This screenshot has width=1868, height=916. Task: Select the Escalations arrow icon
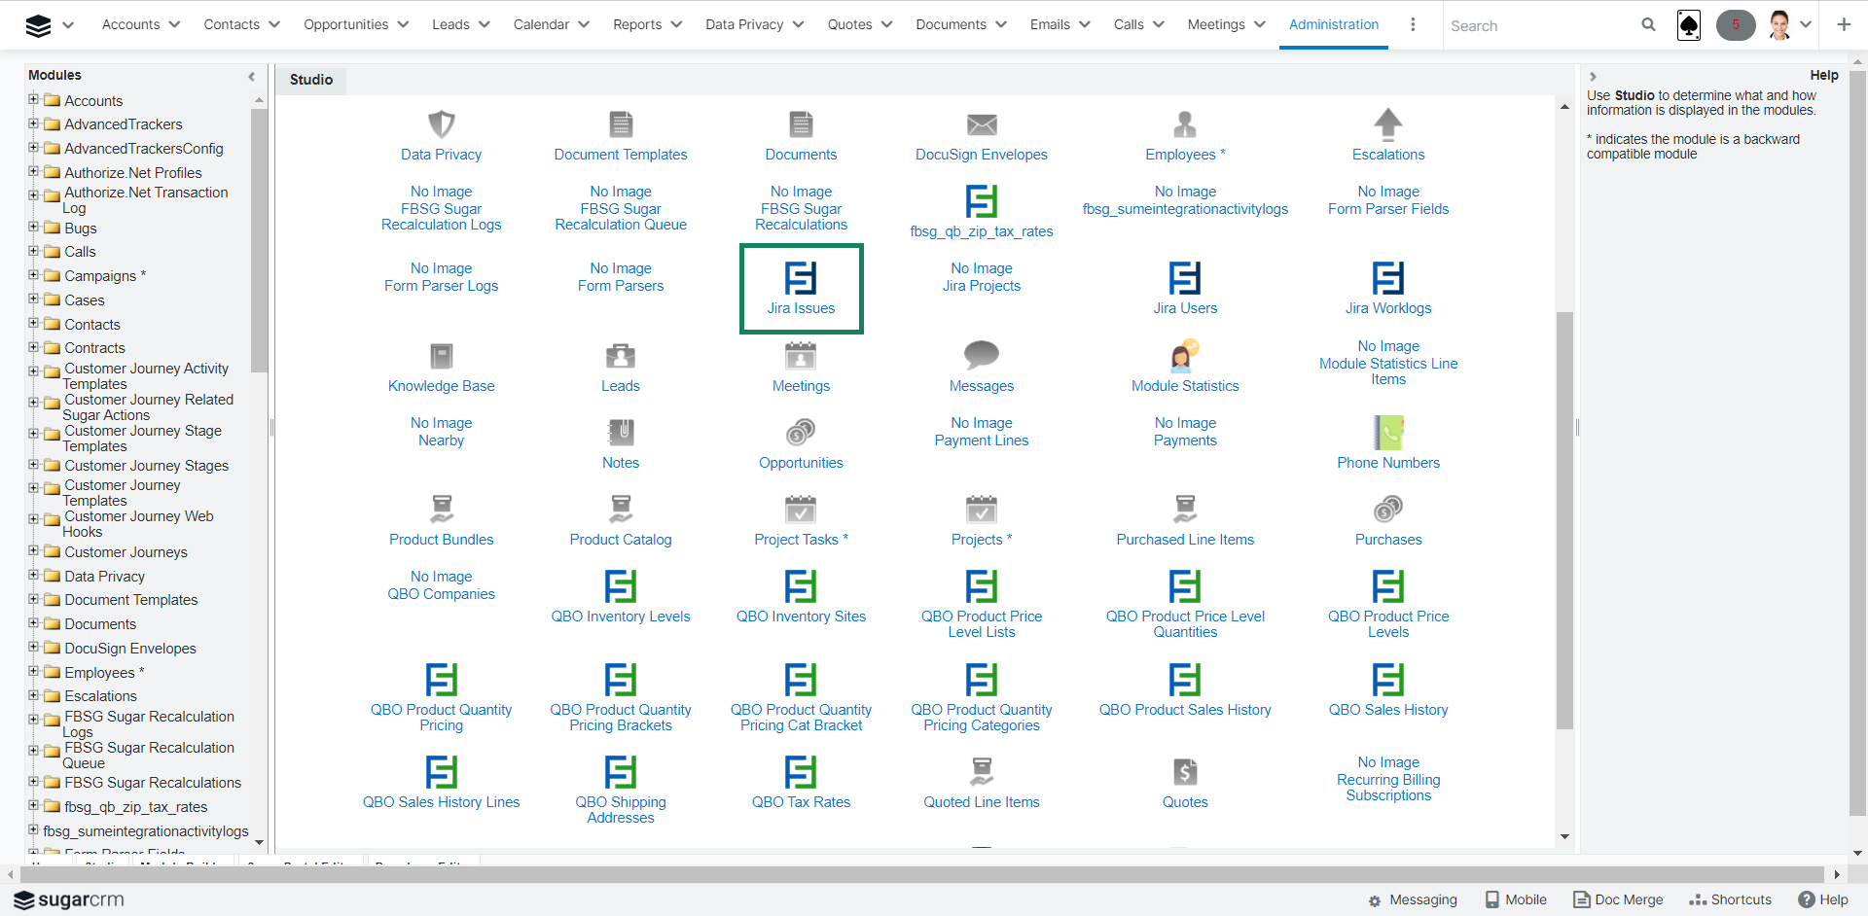[1387, 124]
